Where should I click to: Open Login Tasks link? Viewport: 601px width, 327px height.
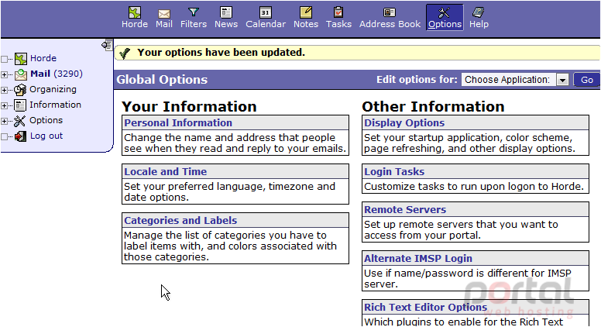(394, 171)
